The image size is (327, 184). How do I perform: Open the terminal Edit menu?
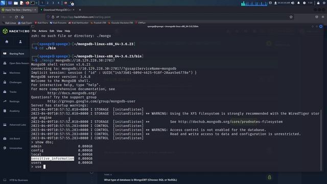pyautogui.click(x=52, y=31)
